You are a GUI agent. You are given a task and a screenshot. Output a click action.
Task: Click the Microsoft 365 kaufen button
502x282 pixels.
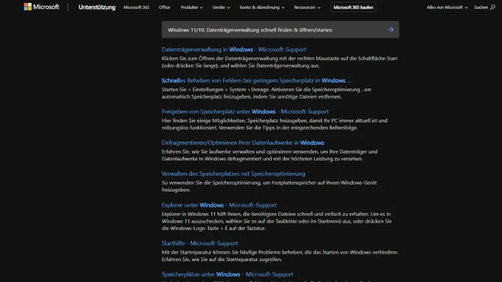click(x=353, y=7)
